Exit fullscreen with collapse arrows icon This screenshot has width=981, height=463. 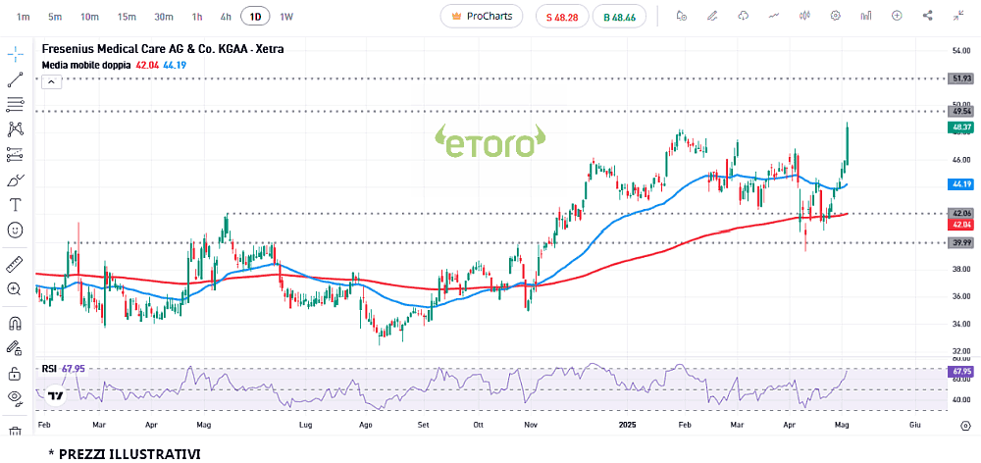click(958, 17)
